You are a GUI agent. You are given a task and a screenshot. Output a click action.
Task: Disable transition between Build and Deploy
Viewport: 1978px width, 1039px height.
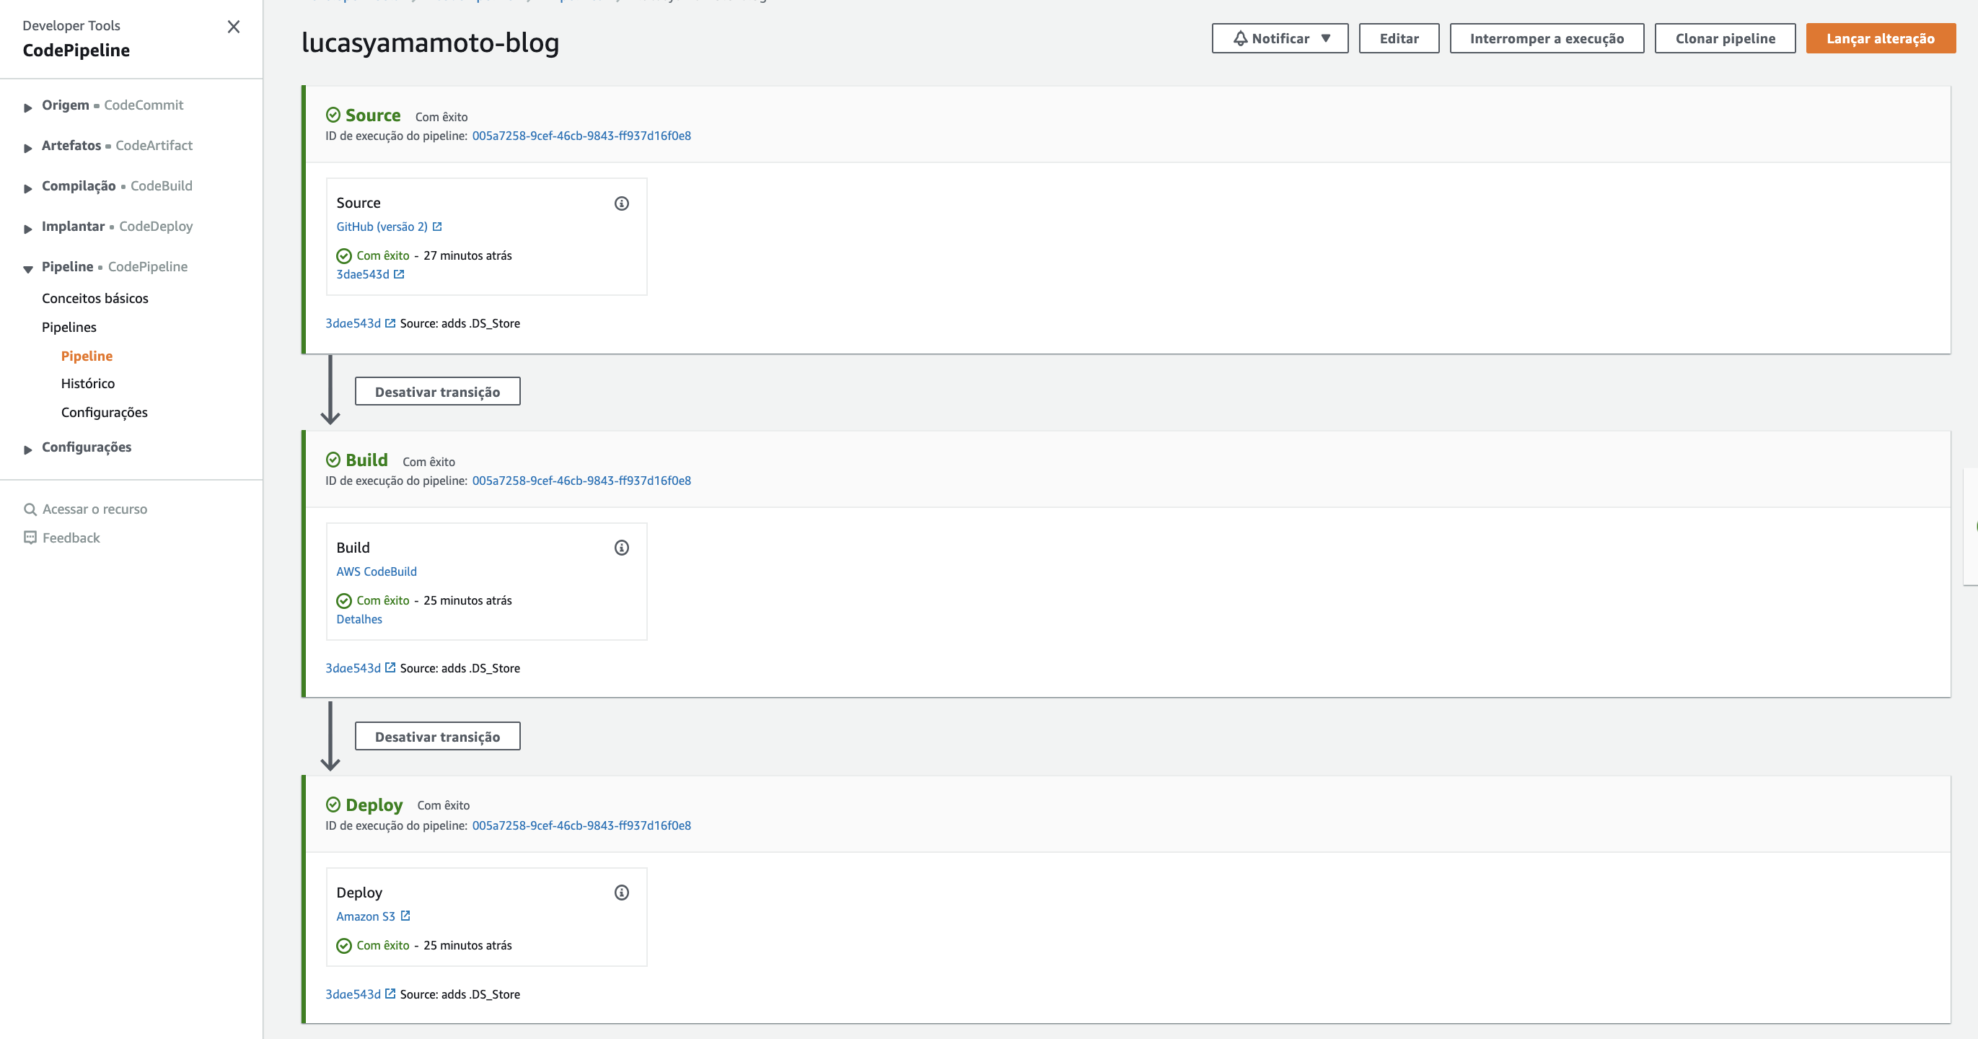tap(437, 737)
